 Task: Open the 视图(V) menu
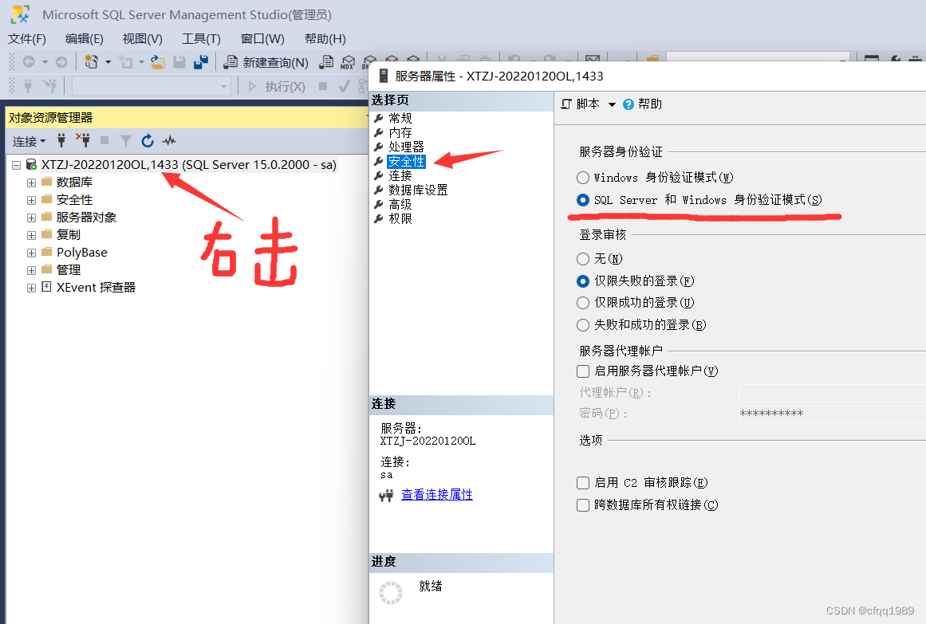tap(142, 39)
